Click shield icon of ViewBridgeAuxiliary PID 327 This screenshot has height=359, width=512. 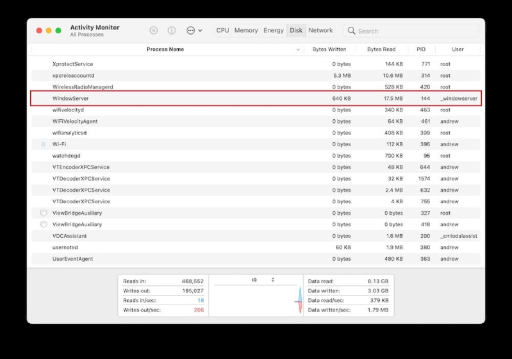coord(44,213)
